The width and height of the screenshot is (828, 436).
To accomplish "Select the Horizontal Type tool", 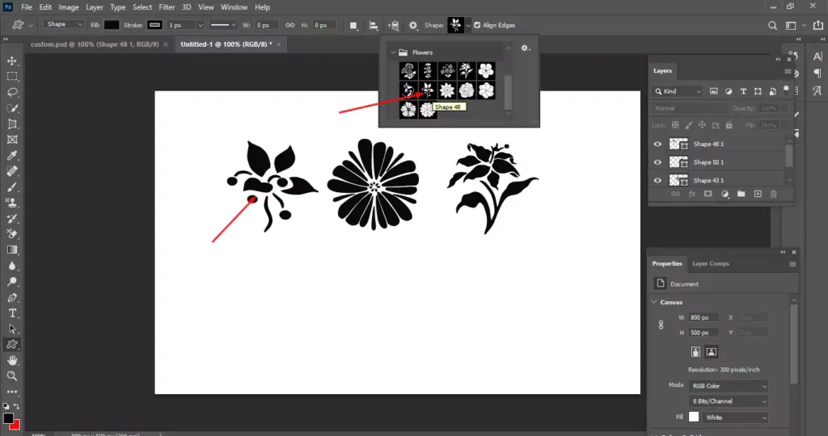I will pos(12,313).
